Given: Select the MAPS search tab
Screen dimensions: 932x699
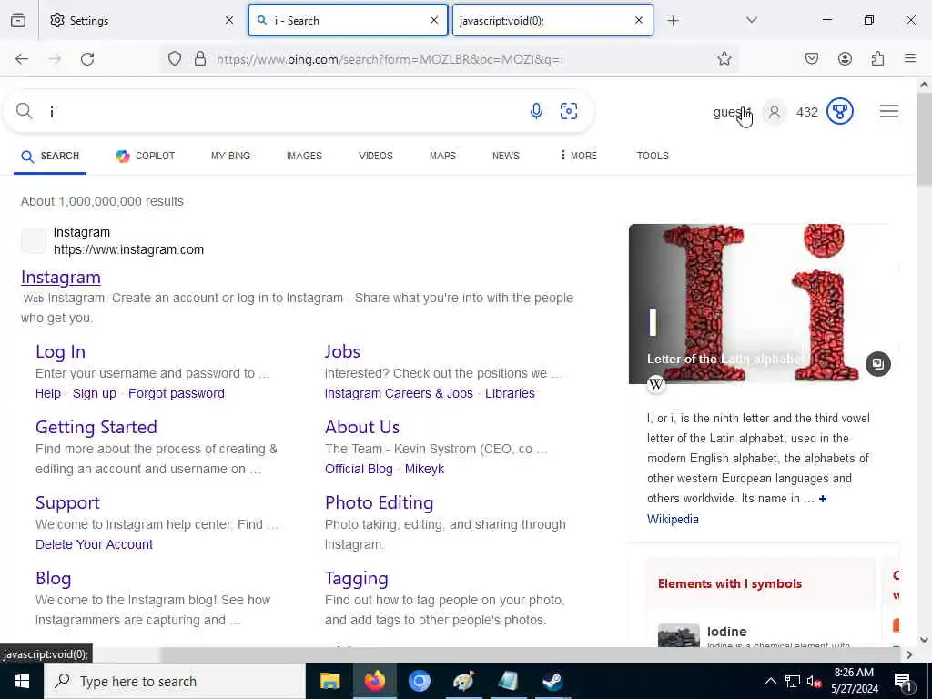Looking at the screenshot, I should click(443, 156).
